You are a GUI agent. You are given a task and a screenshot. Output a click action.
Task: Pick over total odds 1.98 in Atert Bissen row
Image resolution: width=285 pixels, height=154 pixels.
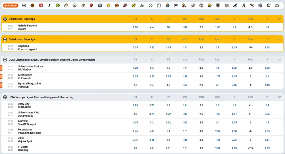[x=185, y=76]
